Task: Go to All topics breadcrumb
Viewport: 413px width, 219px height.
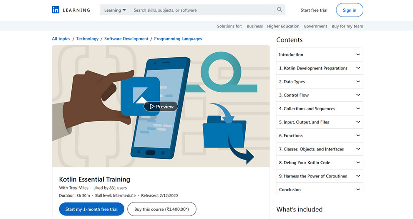Action: point(61,39)
